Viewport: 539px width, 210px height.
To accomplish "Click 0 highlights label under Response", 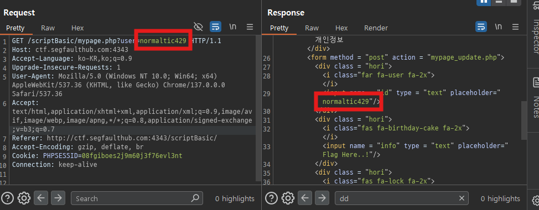I will point(500,198).
